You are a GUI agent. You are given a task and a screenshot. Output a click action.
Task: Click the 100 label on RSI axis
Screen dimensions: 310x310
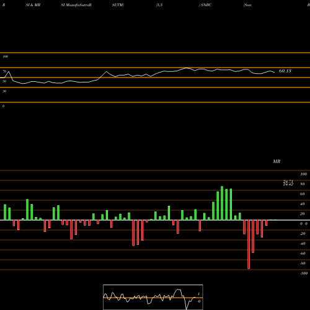coord(5,56)
